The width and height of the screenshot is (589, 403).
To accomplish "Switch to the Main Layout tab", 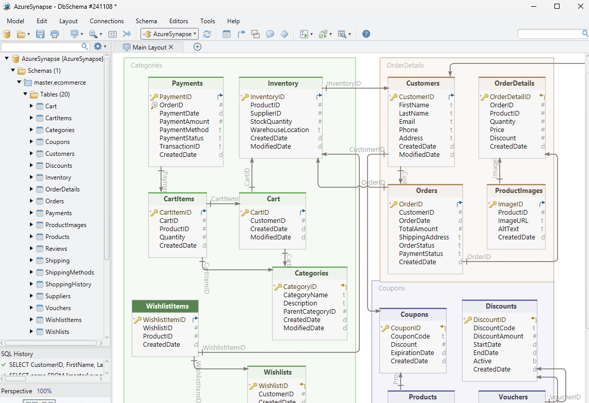I will (x=149, y=47).
